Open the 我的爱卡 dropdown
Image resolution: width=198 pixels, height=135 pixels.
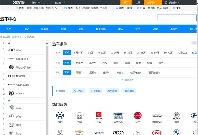click(x=61, y=3)
